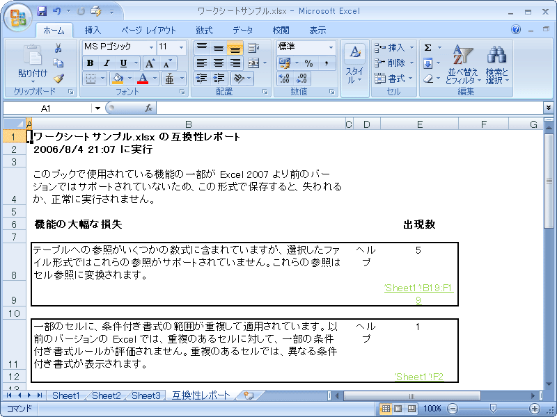
Task: Open the 書式 format cells dropdown
Action: pyautogui.click(x=394, y=79)
